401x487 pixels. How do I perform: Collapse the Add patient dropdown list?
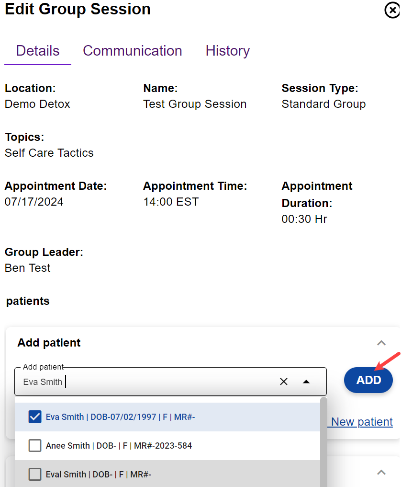(x=306, y=382)
